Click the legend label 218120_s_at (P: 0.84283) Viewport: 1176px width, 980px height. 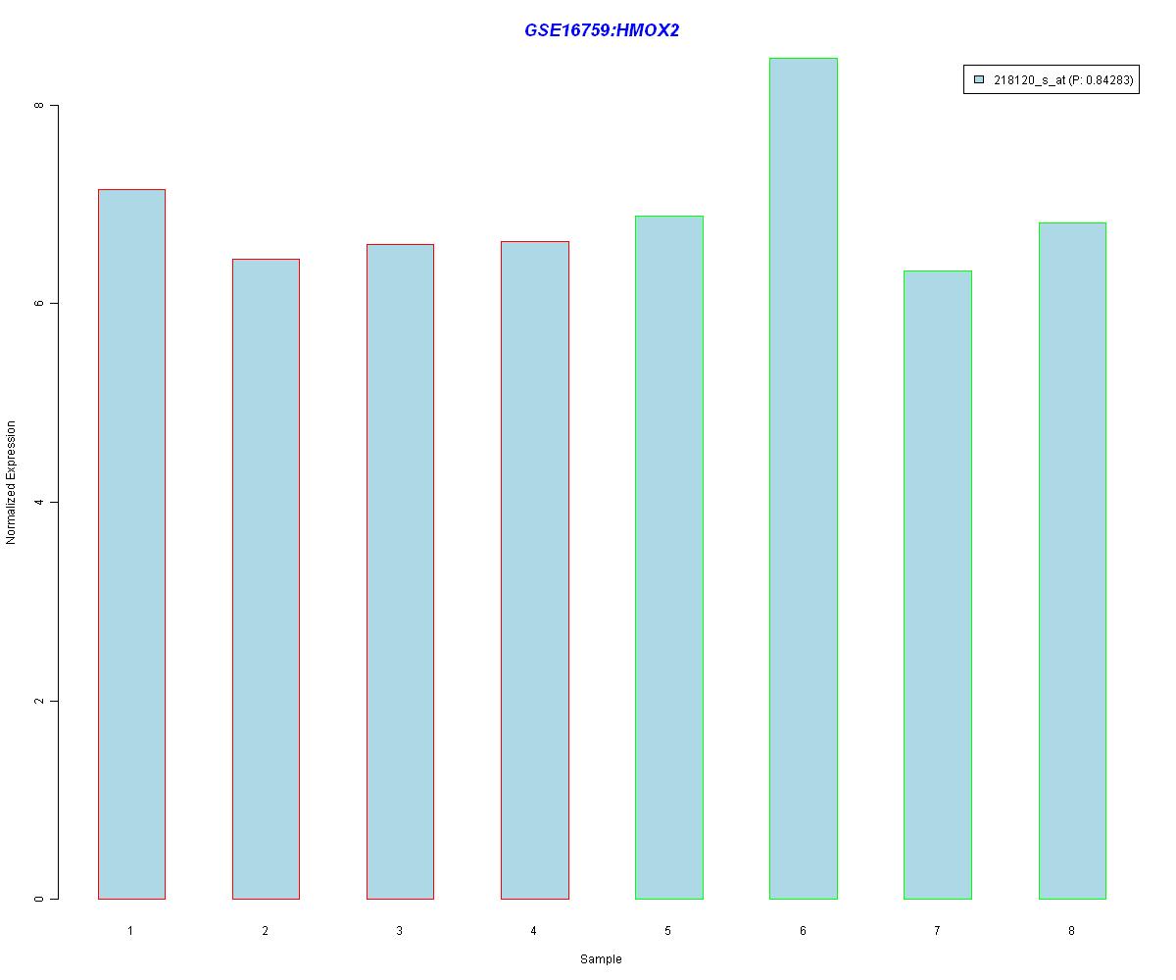point(1063,80)
